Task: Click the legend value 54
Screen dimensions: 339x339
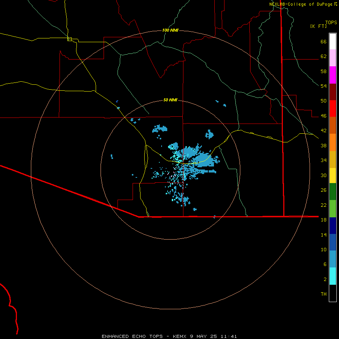Action: point(324,86)
